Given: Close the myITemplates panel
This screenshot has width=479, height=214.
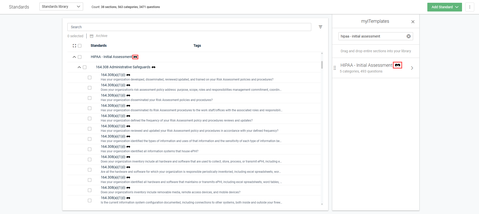Looking at the screenshot, I should 413,22.
